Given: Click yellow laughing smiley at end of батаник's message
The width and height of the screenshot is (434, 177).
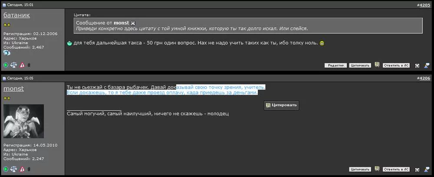Looking at the screenshot, I should coord(322,43).
